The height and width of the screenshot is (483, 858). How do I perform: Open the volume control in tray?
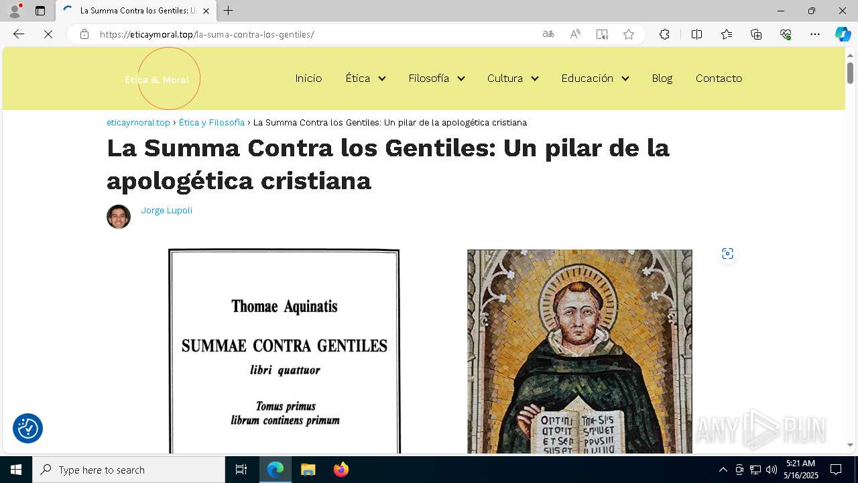(x=771, y=470)
